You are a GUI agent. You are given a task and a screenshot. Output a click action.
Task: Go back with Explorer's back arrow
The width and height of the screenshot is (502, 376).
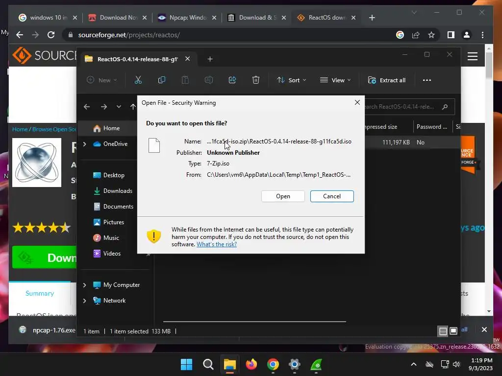pyautogui.click(x=87, y=107)
